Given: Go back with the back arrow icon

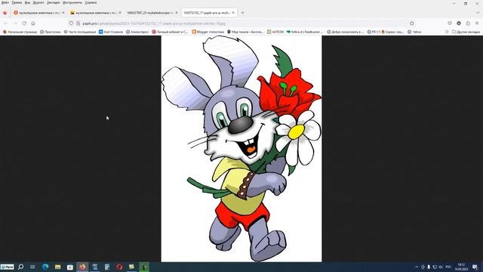Looking at the screenshot, I should pyautogui.click(x=5, y=23).
